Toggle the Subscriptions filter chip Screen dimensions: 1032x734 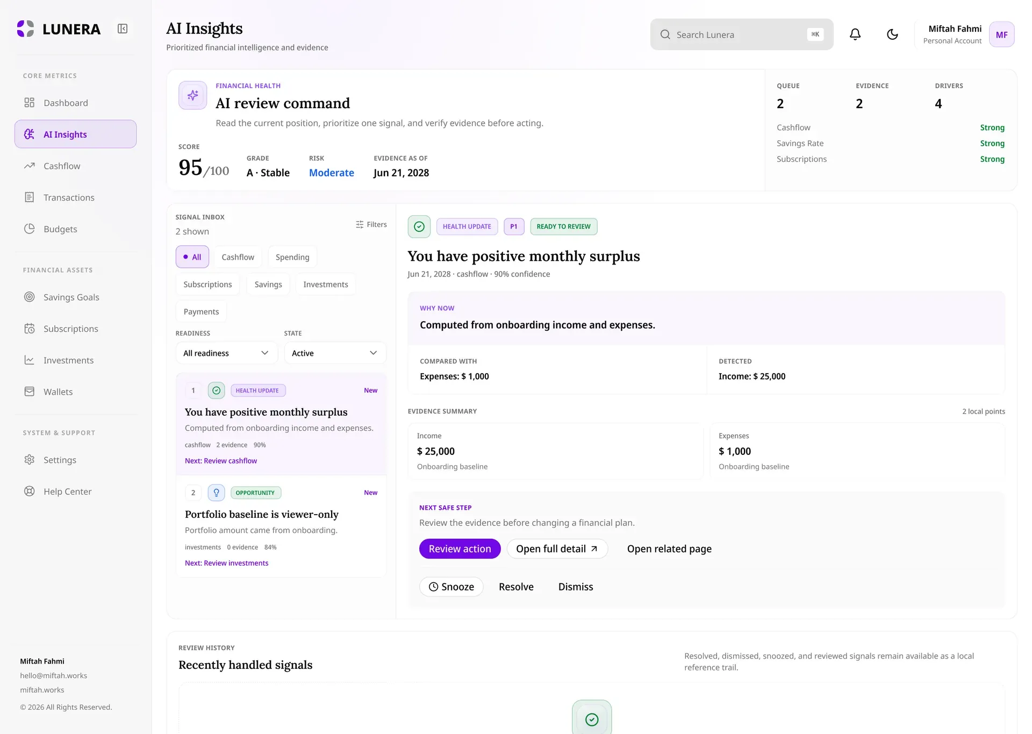click(207, 284)
